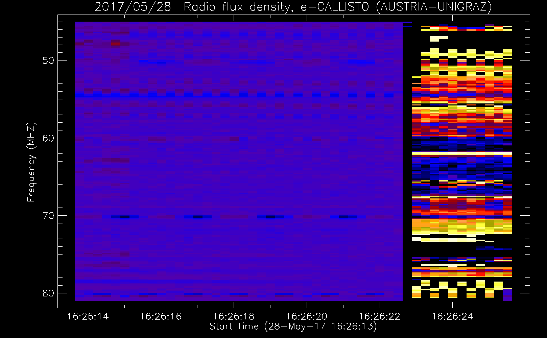The image size is (547, 338).
Task: Click the 50 MHz frequency tick label
Action: click(48, 61)
